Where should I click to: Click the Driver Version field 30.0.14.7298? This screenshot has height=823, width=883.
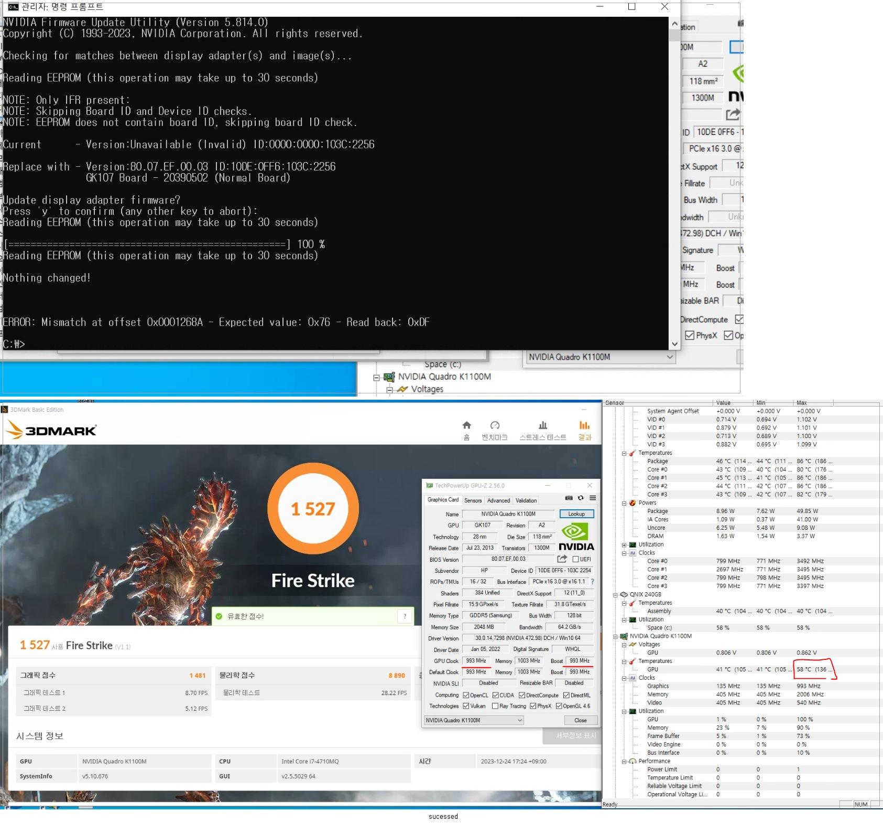pyautogui.click(x=528, y=638)
